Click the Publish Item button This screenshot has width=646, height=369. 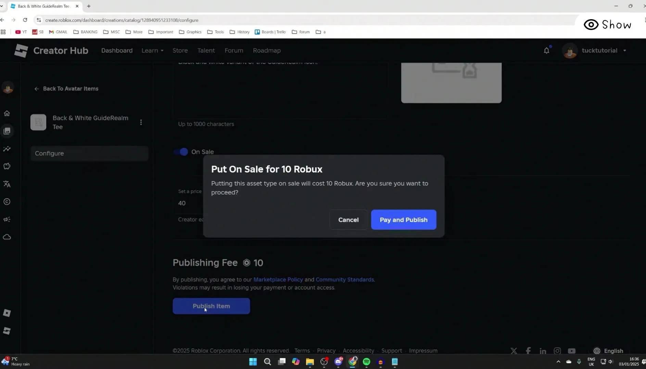(x=211, y=306)
